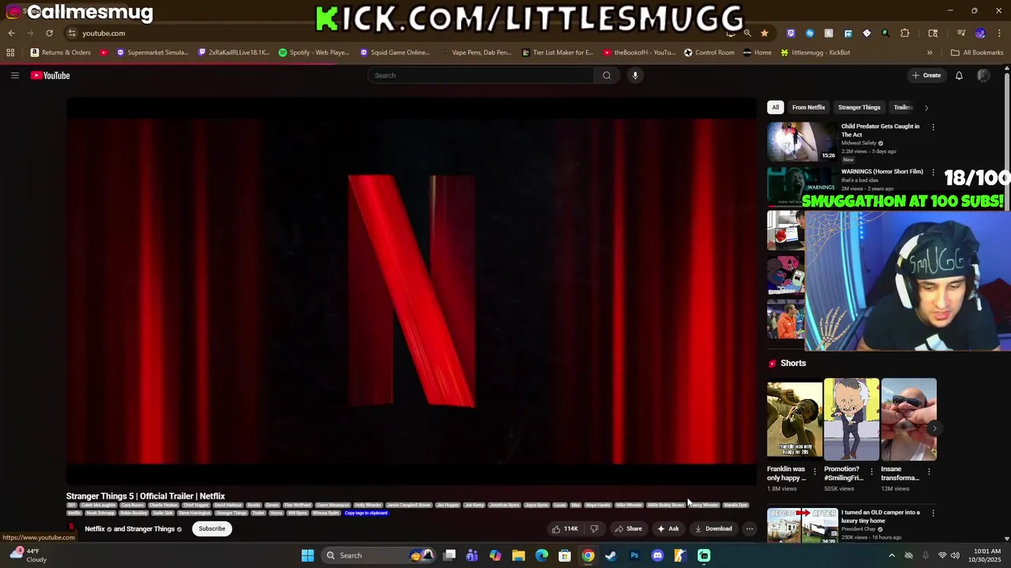The width and height of the screenshot is (1011, 568).
Task: Start voice search with microphone icon
Action: 635,76
